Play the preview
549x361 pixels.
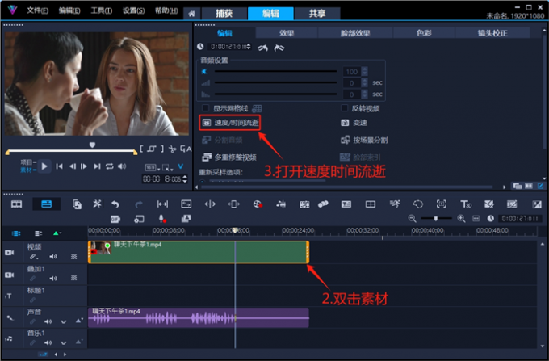coord(44,166)
